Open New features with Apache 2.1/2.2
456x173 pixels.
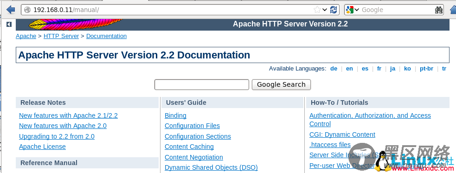pyautogui.click(x=68, y=116)
